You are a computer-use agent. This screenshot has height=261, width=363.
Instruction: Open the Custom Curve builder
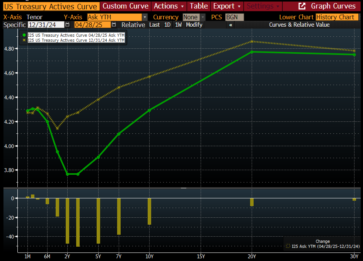click(x=125, y=6)
